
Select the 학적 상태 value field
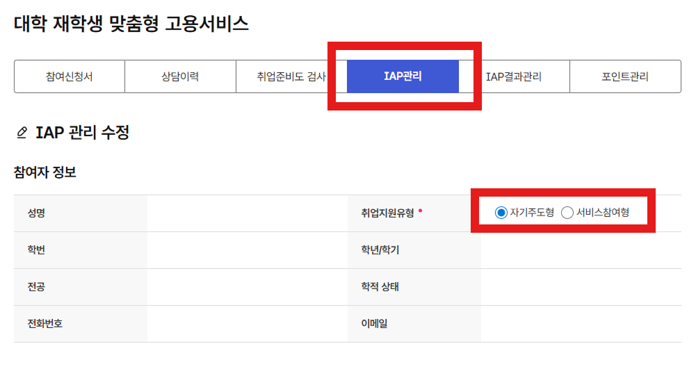tap(581, 287)
